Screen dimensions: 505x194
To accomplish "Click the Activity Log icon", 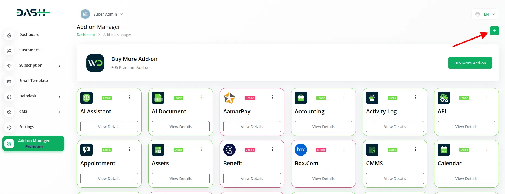I will tap(372, 98).
